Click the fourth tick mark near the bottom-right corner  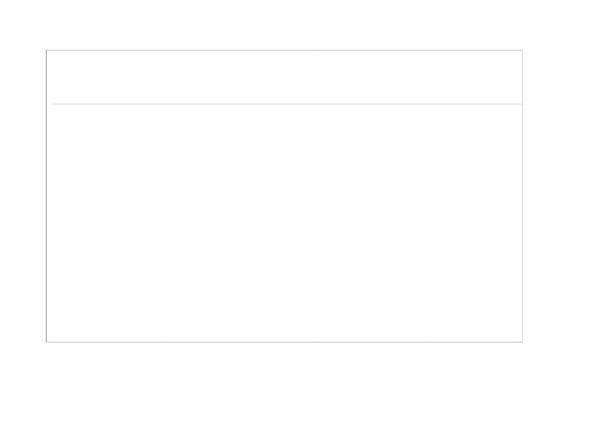(513, 341)
